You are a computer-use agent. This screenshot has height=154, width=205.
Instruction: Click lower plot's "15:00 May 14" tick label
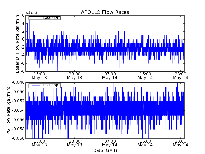pyautogui.click(x=145, y=143)
